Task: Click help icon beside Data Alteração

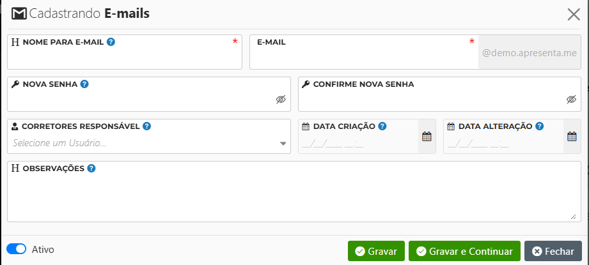Action: (x=540, y=126)
